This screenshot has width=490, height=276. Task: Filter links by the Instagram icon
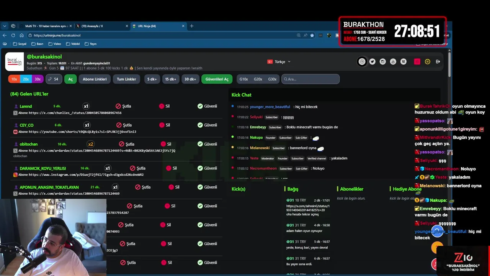(x=382, y=61)
